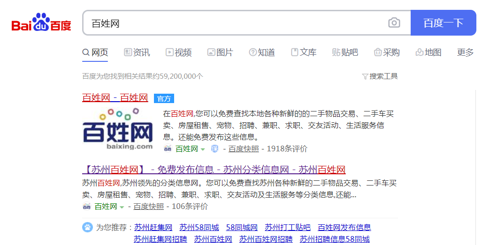The height and width of the screenshot is (245, 482).
Task: Click green 百姓网 source in the 苏州百姓网 result
Action: (x=106, y=207)
